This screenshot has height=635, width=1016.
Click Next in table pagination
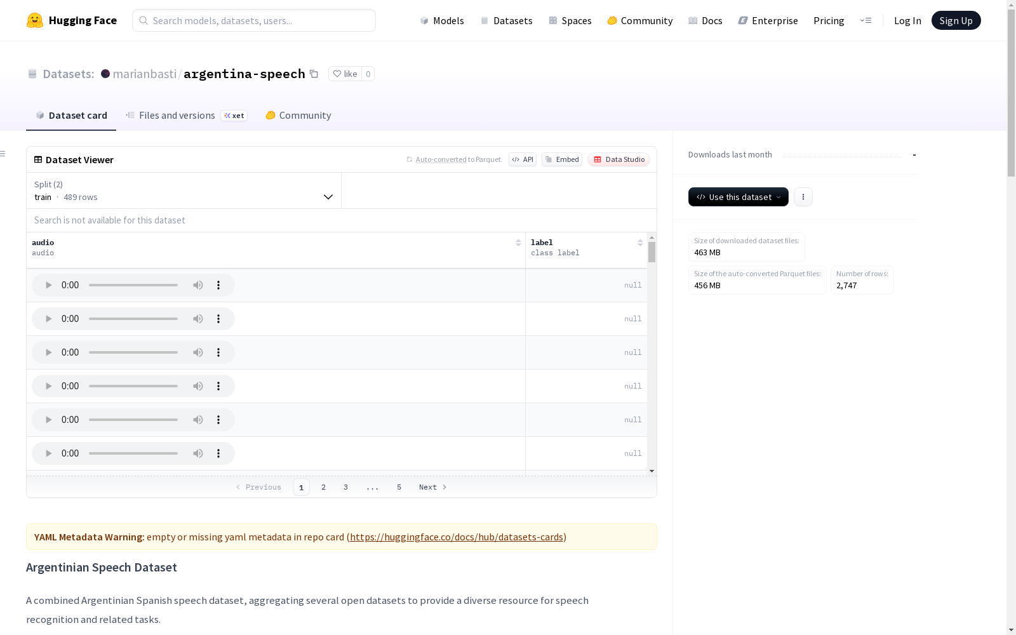tap(432, 487)
